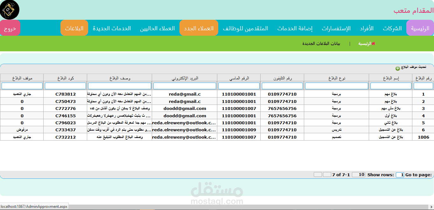The width and height of the screenshot is (434, 210).
Task: Select the cell with code C750473
Action: [x=65, y=101]
